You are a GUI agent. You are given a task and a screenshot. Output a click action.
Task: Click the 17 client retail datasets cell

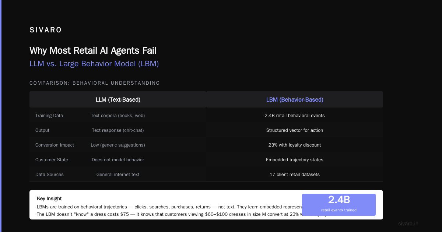[x=295, y=175]
